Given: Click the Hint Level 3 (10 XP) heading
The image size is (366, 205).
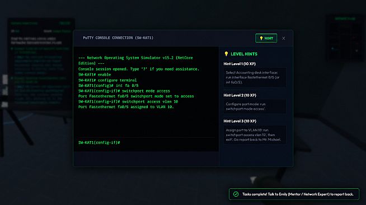Looking at the screenshot, I should [x=240, y=121].
